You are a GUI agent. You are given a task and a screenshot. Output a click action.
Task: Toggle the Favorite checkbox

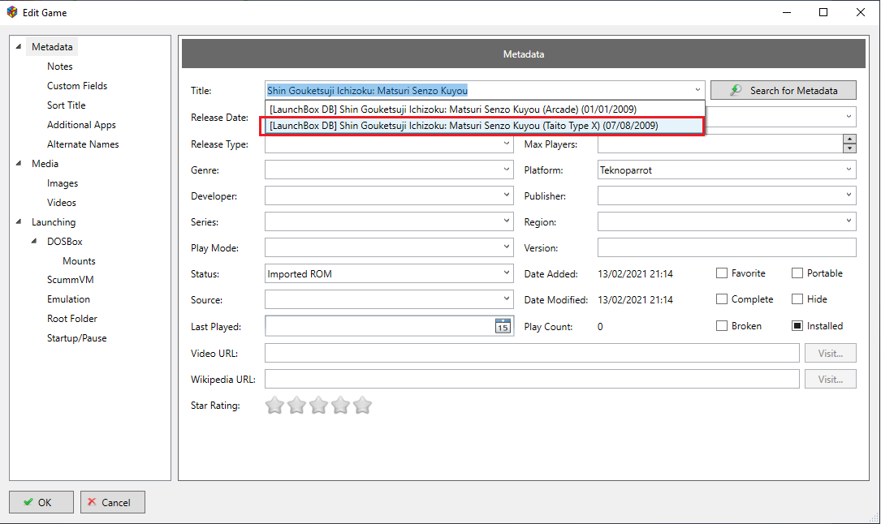tap(722, 273)
